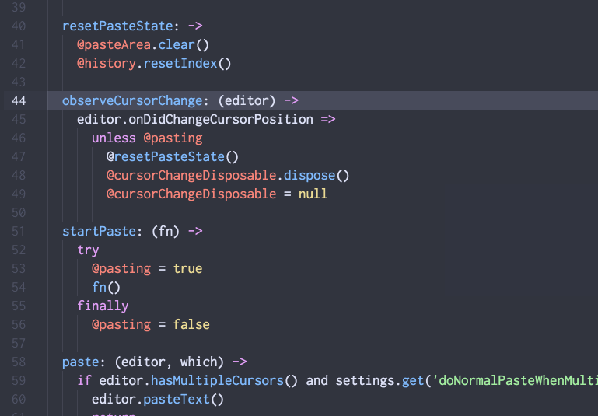
Task: Click the pasteText call on line 60
Action: point(177,399)
